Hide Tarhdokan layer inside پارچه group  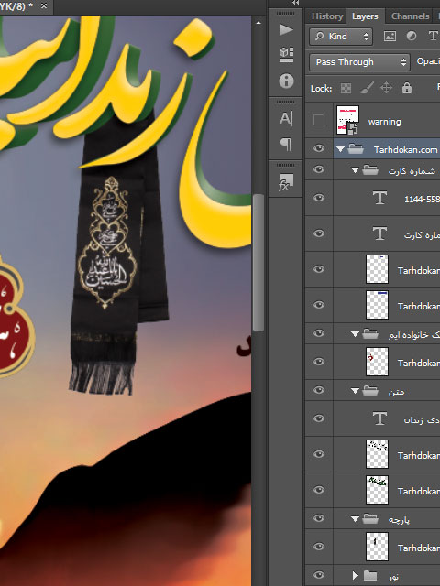(x=319, y=547)
